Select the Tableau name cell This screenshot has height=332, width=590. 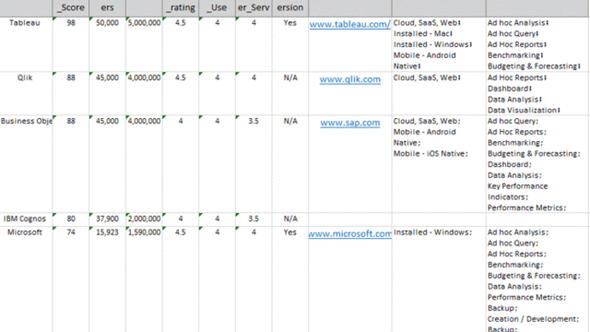tap(26, 44)
